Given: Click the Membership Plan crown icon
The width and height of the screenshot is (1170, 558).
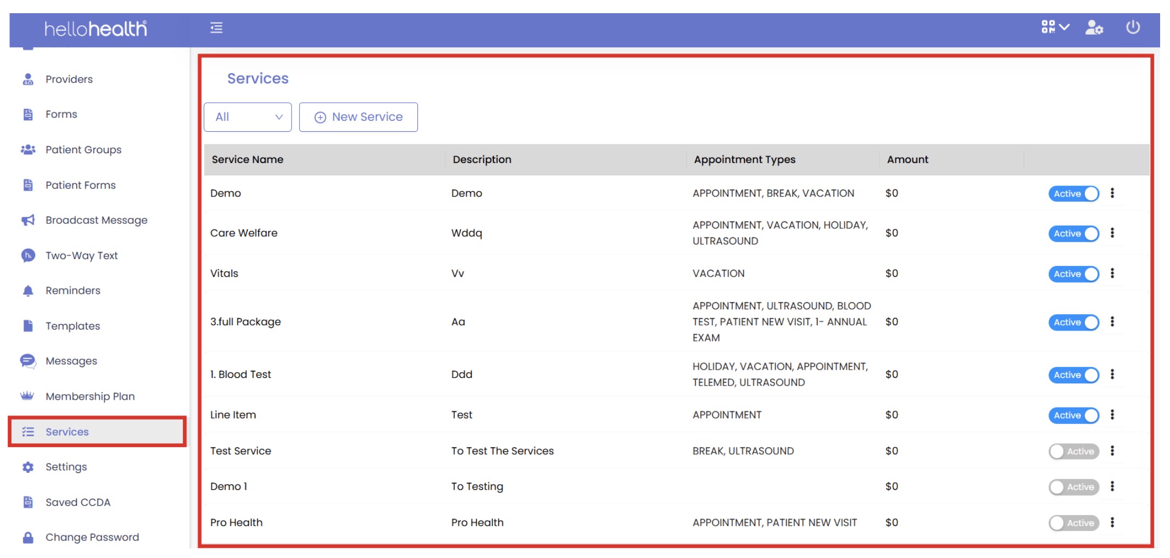Looking at the screenshot, I should 27,396.
